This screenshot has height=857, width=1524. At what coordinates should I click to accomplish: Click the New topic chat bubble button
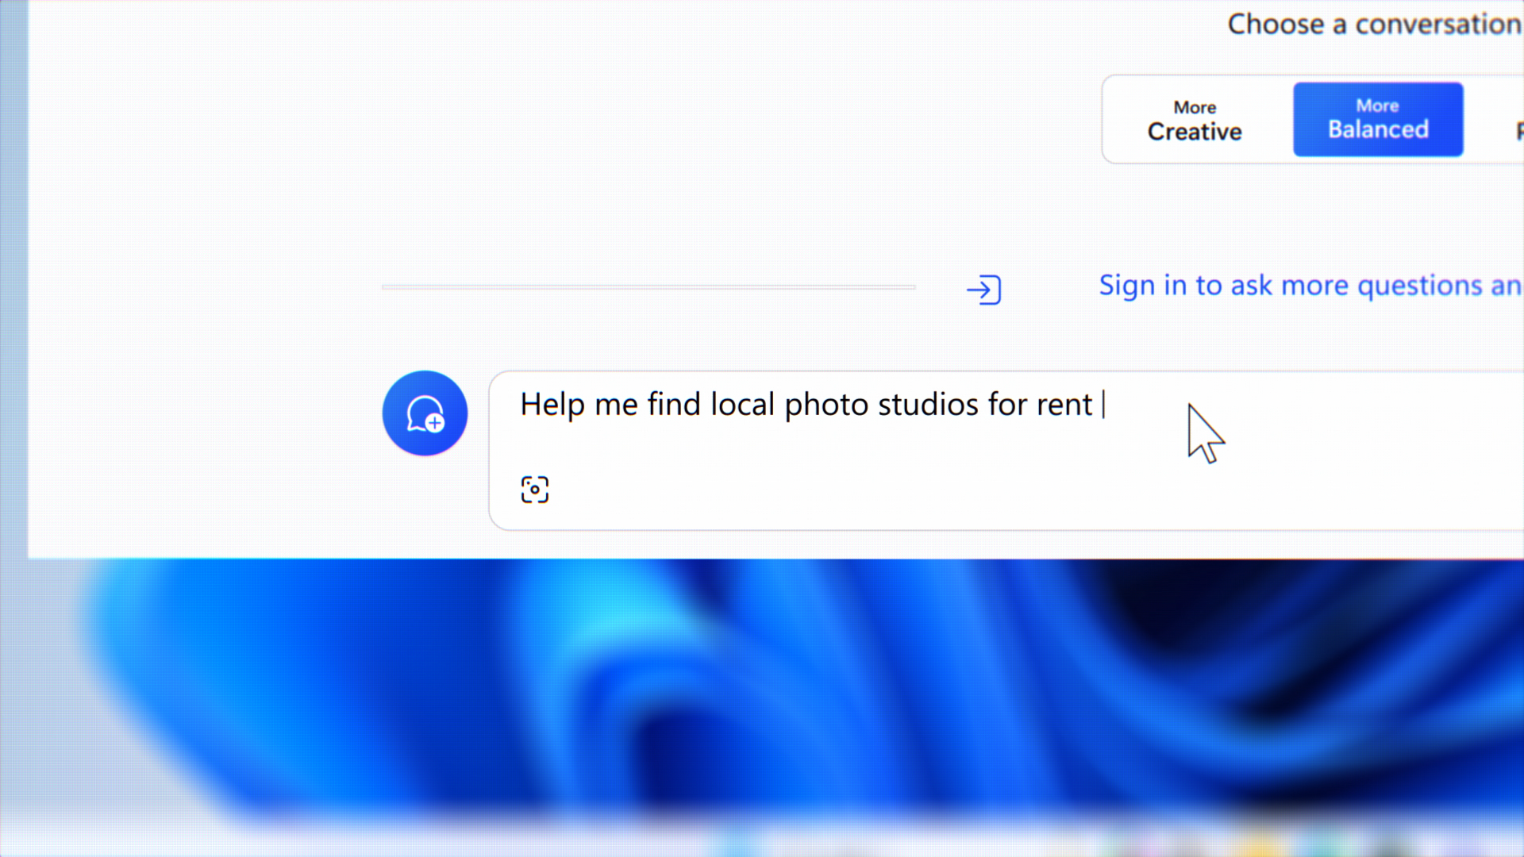pos(425,413)
